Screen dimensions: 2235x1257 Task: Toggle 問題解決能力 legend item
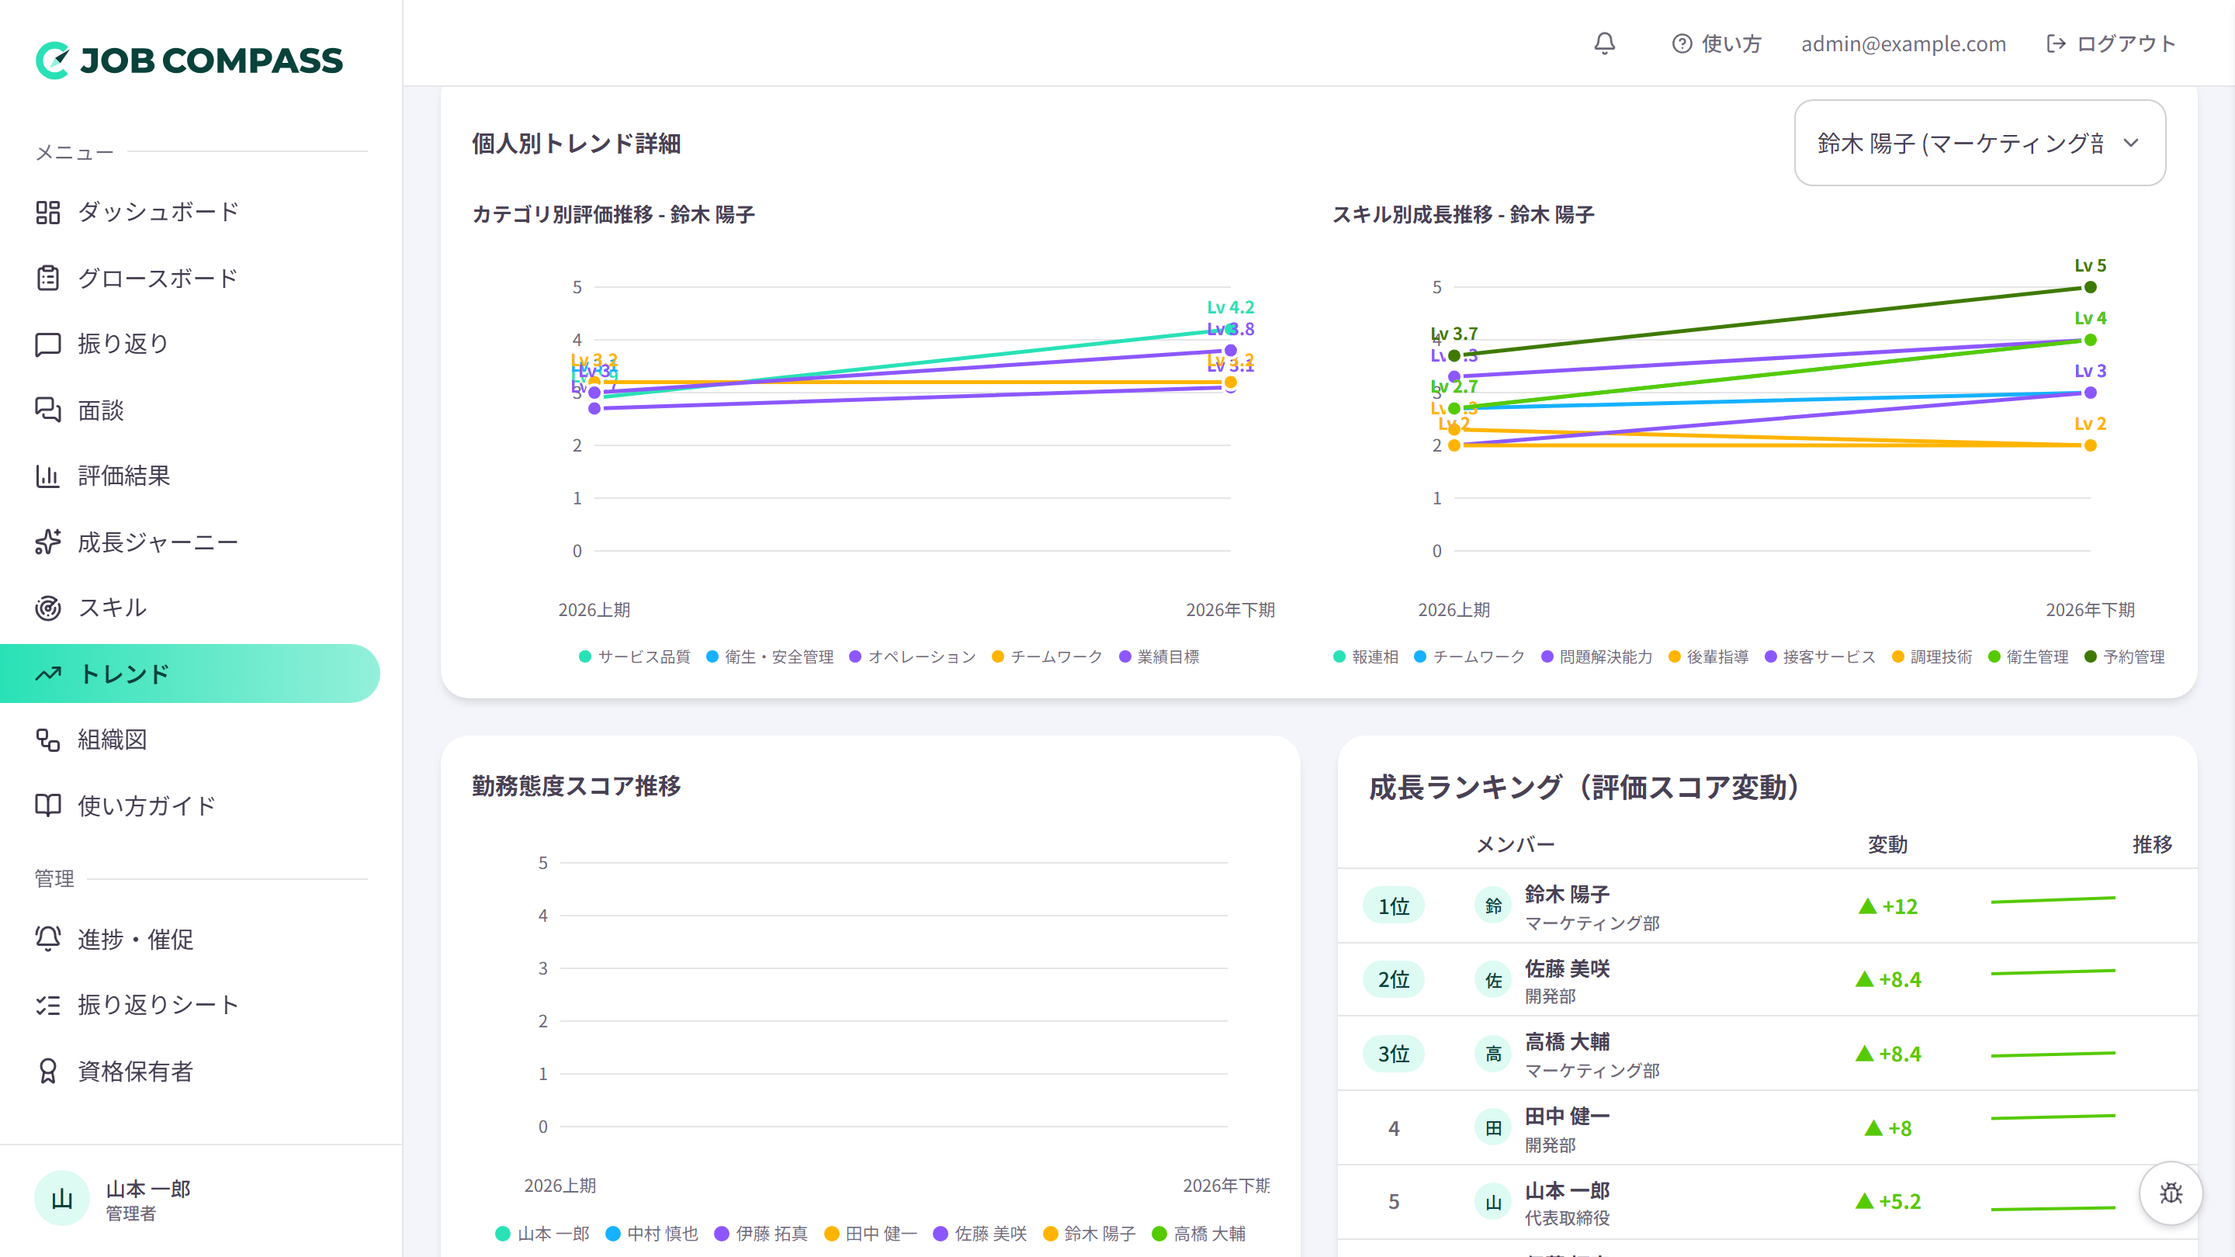[x=1596, y=656]
